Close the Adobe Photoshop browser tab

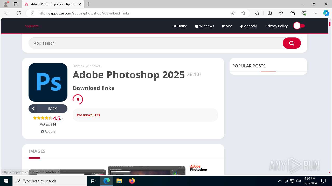point(80,4)
